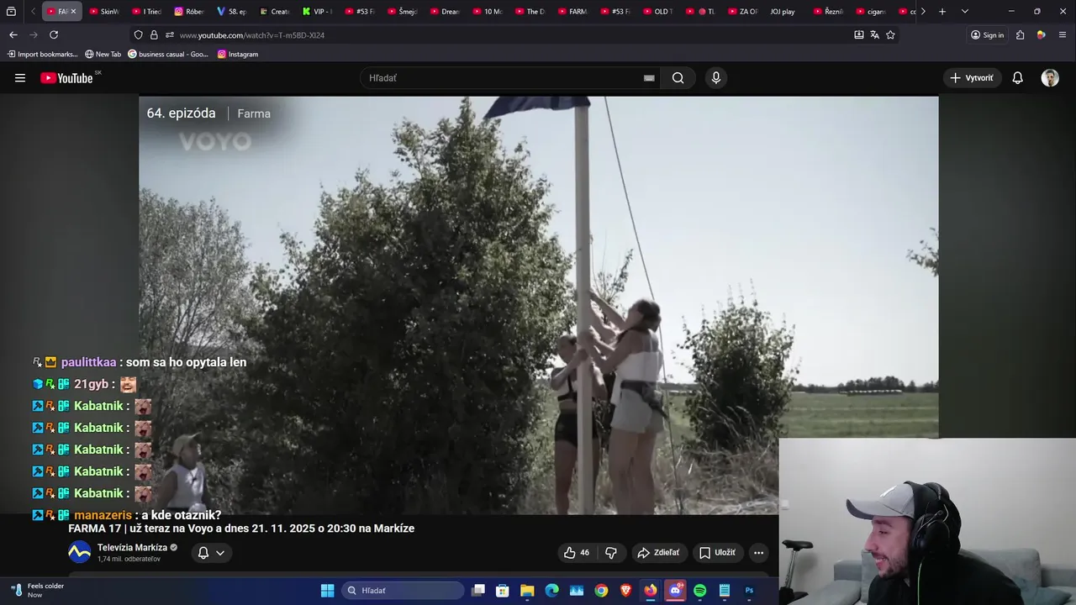Image resolution: width=1076 pixels, height=605 pixels.
Task: Click Import bookmarks link
Action: pos(42,54)
